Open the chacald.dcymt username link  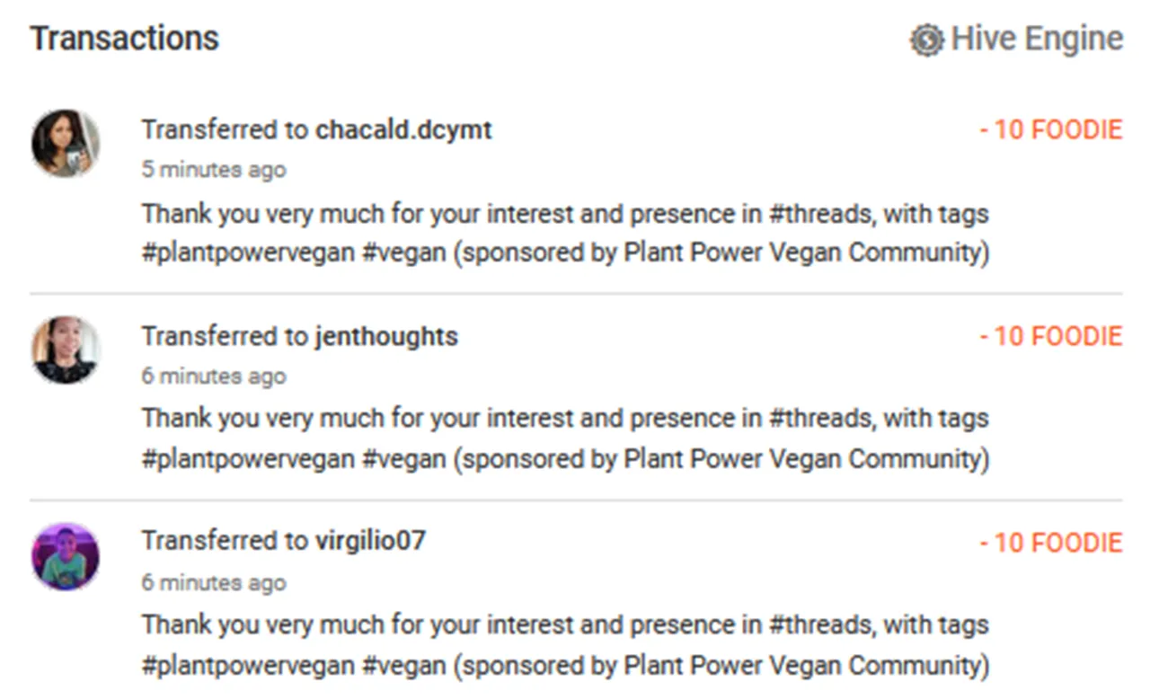403,130
